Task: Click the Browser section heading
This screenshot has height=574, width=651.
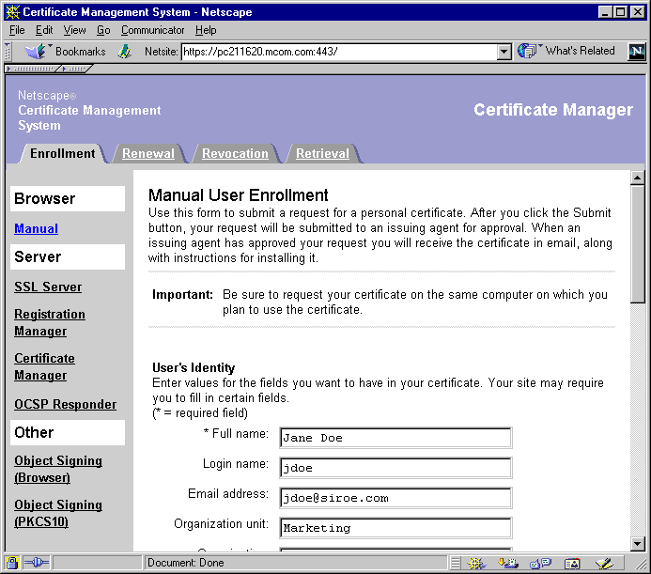Action: coord(68,198)
